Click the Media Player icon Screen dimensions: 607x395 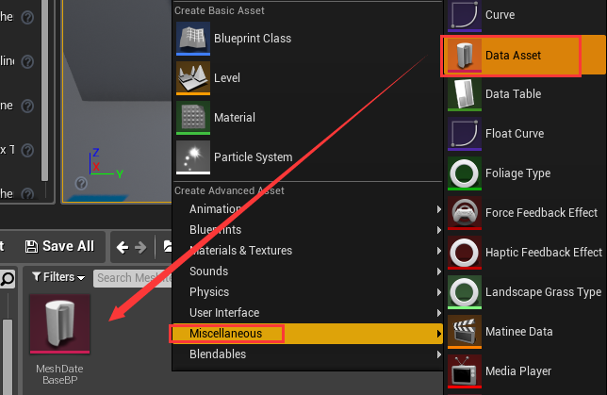(465, 371)
